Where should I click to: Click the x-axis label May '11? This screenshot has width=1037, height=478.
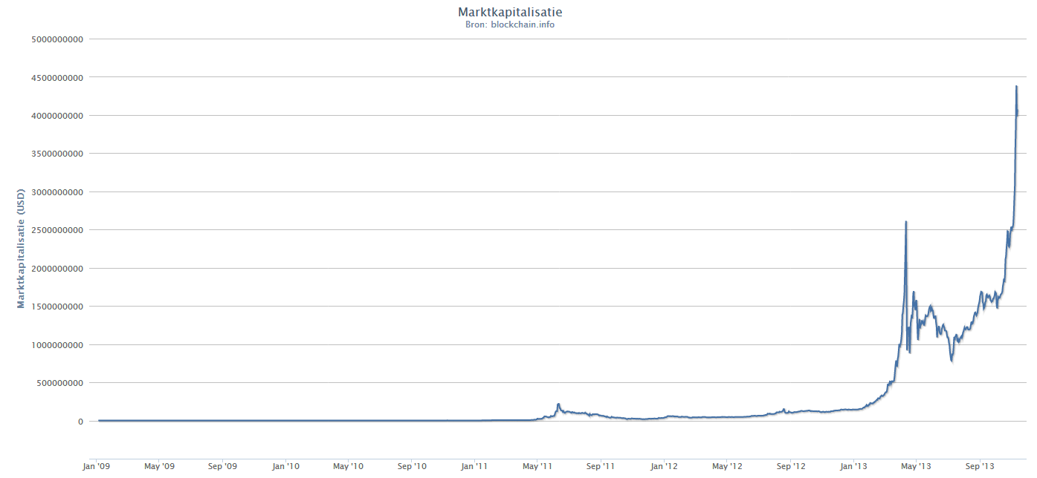537,467
